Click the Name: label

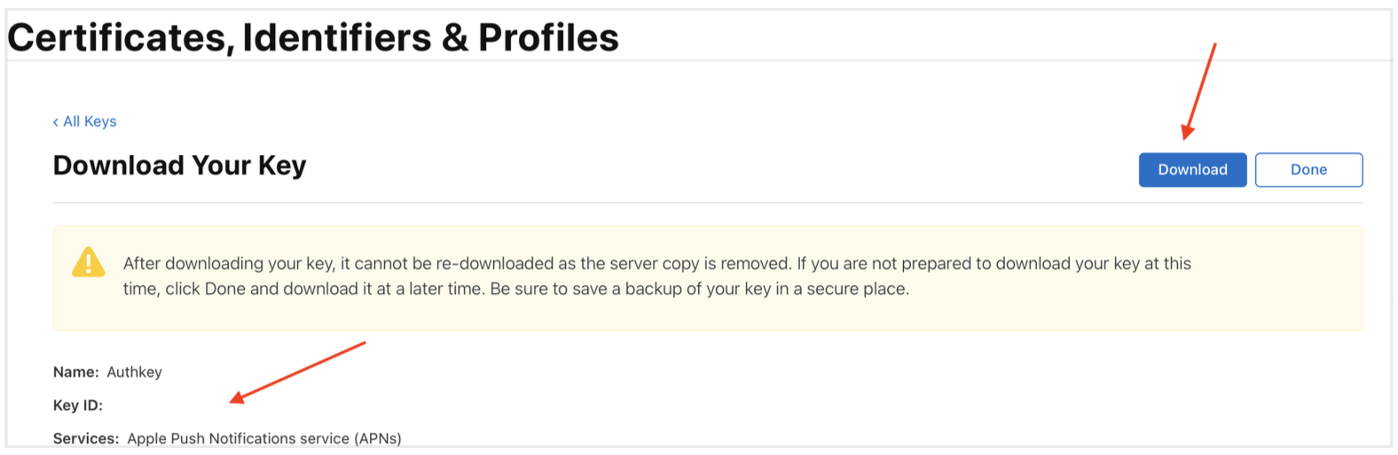point(75,372)
